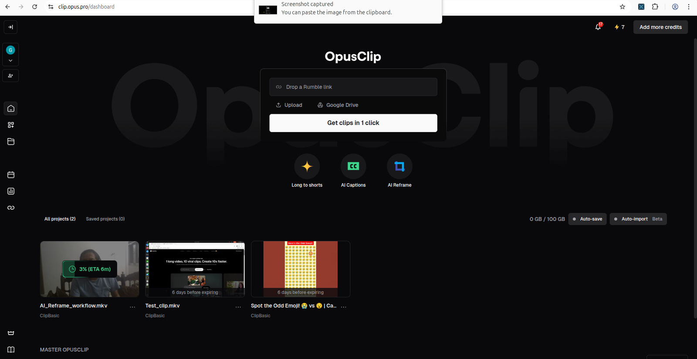Click the page vertical scrollbar
Screen dimensions: 697x359
694,179
